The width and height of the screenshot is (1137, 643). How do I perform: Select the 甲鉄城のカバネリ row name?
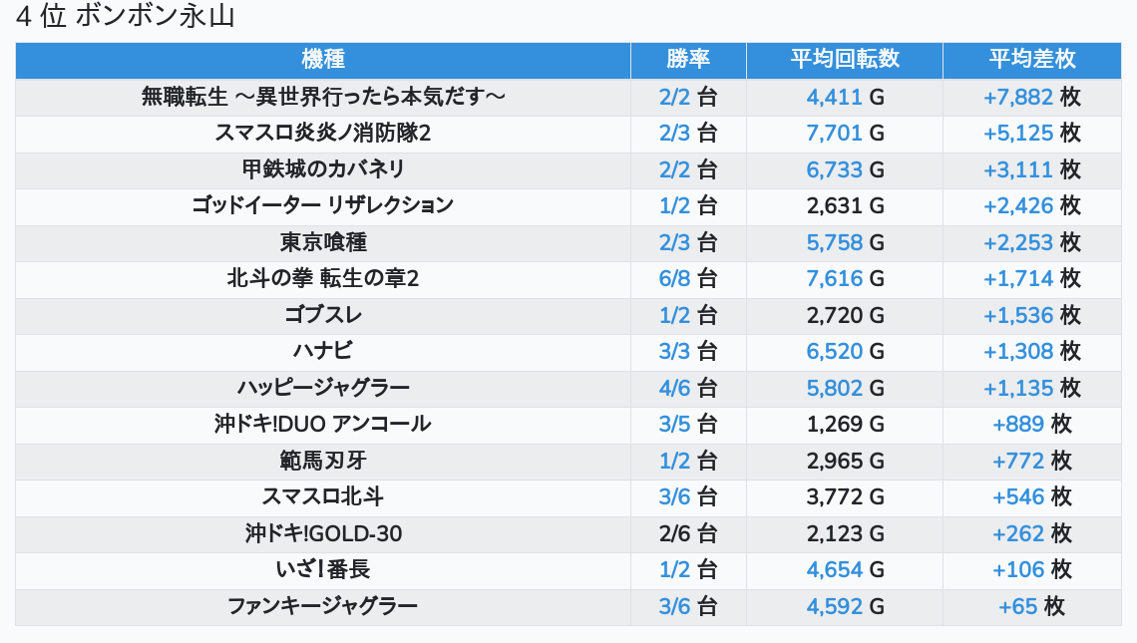pyautogui.click(x=322, y=169)
